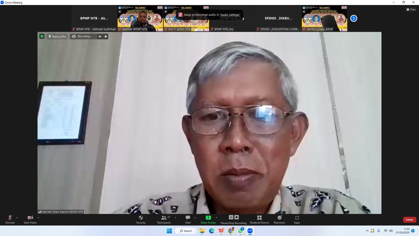419x236 pixels.
Task: Show hidden system tray icons
Action: [x=367, y=231]
